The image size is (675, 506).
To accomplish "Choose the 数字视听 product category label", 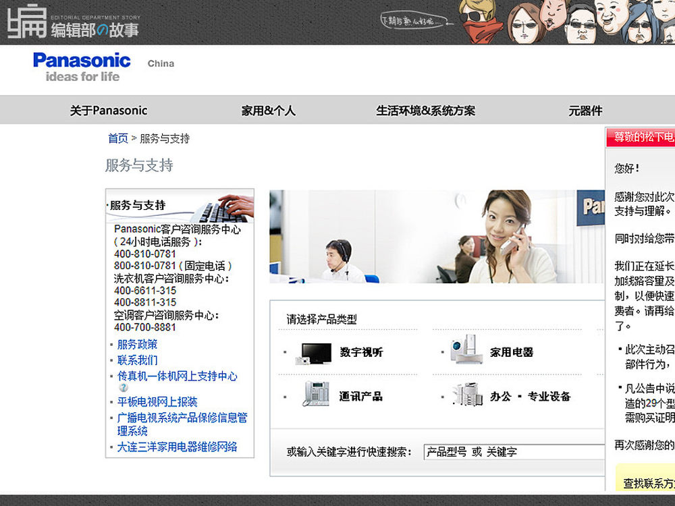I will [361, 352].
